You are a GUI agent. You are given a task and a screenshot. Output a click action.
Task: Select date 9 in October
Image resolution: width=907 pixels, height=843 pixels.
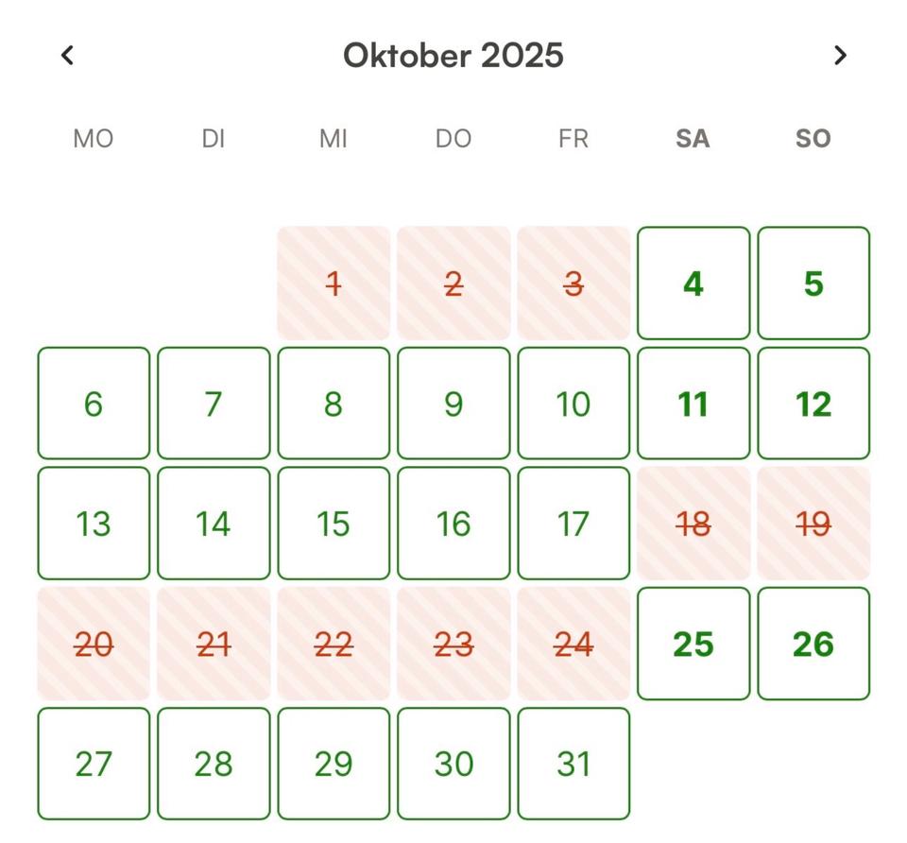pos(453,404)
